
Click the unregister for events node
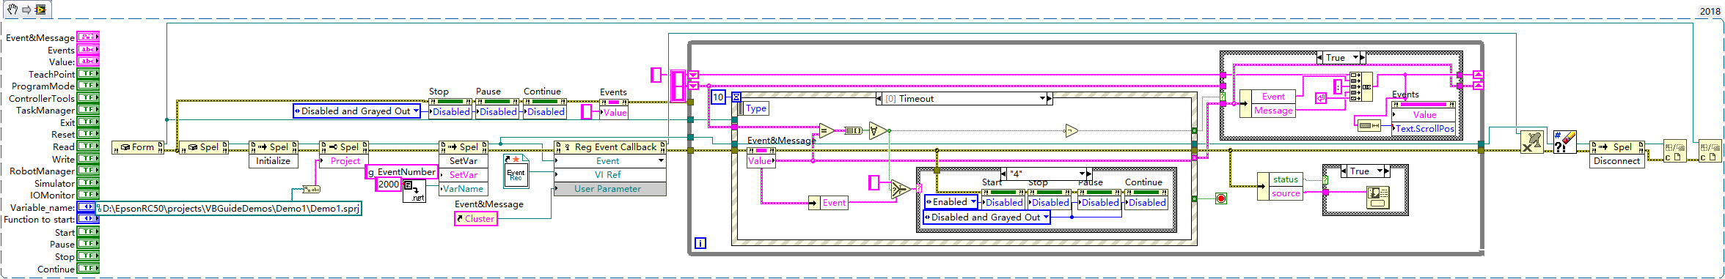point(1531,142)
